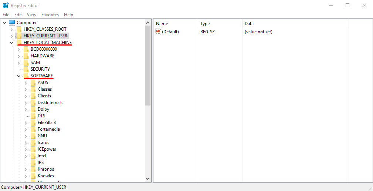Screen dimensions: 373x191
Task: Click the tree pane scroll down arrow
Action: (148, 179)
